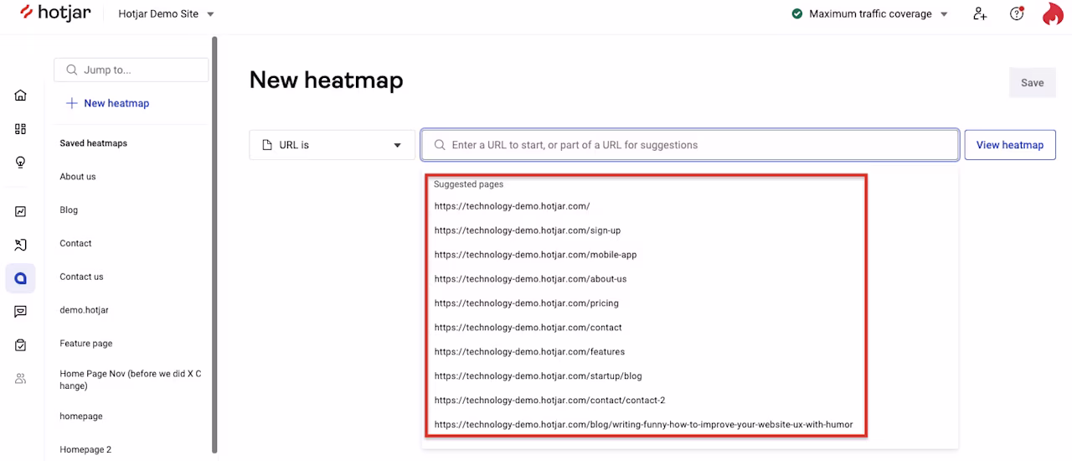Select the /mobile-app suggested page
This screenshot has height=461, width=1072.
[535, 255]
